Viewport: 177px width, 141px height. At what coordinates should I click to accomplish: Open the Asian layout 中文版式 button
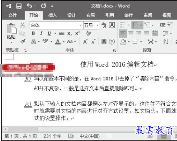tap(151, 41)
